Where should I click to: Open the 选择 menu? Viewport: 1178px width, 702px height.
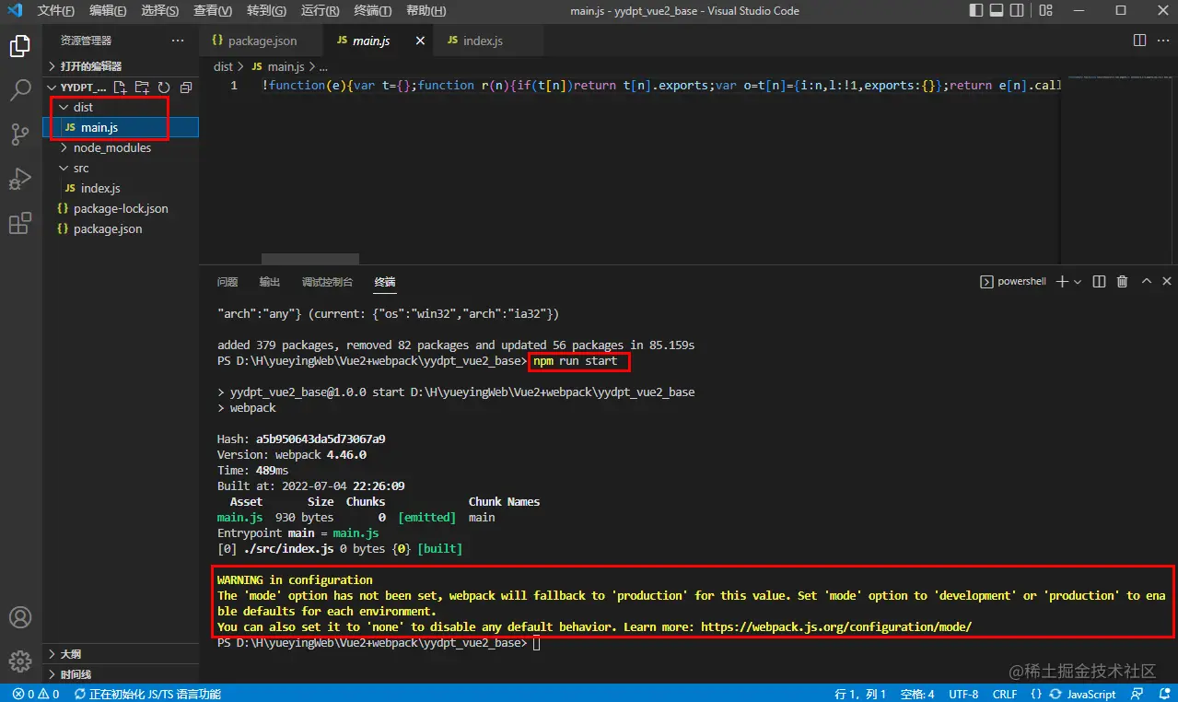pos(160,11)
